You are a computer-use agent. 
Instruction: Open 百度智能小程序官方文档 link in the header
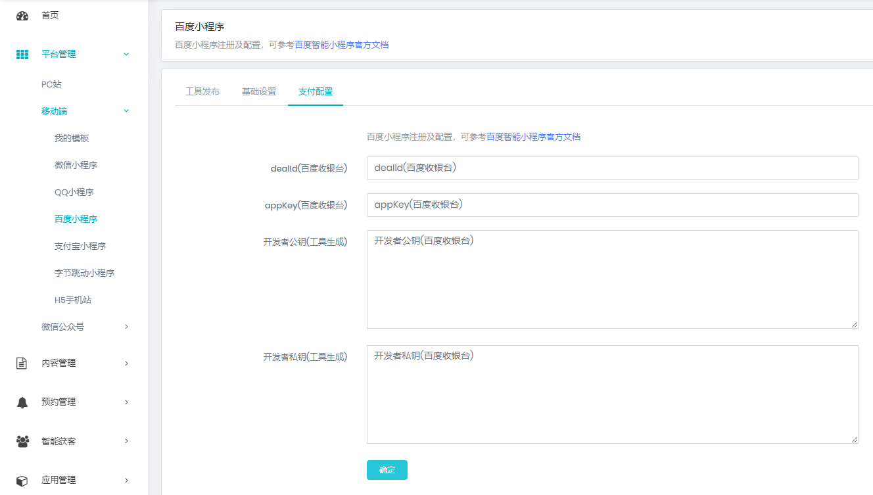[x=341, y=45]
